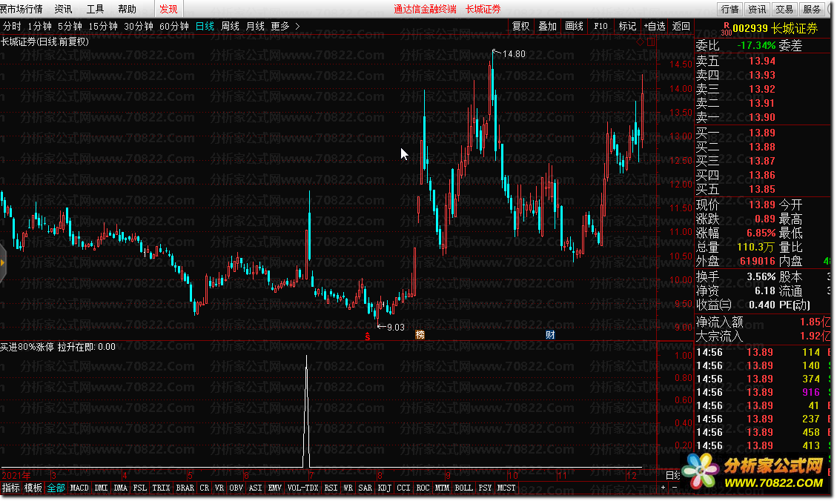Image resolution: width=837 pixels, height=501 pixels.
Task: Apply the ASI indicator
Action: click(256, 488)
